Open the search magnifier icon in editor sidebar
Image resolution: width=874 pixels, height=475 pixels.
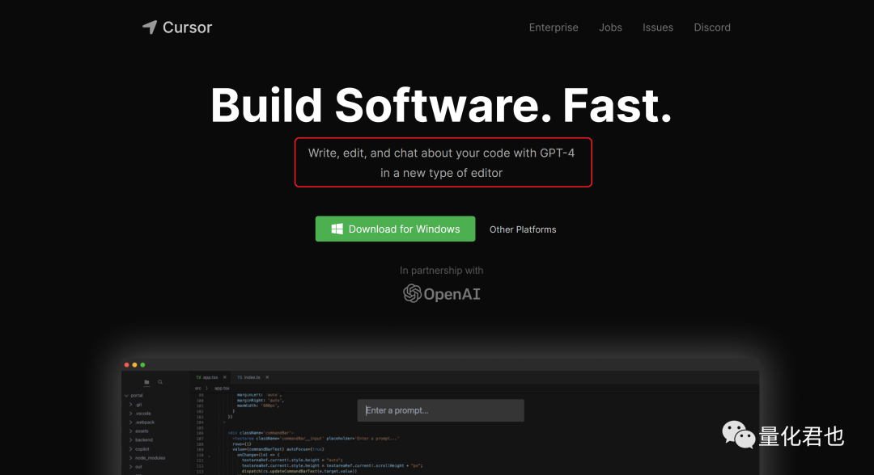[160, 382]
